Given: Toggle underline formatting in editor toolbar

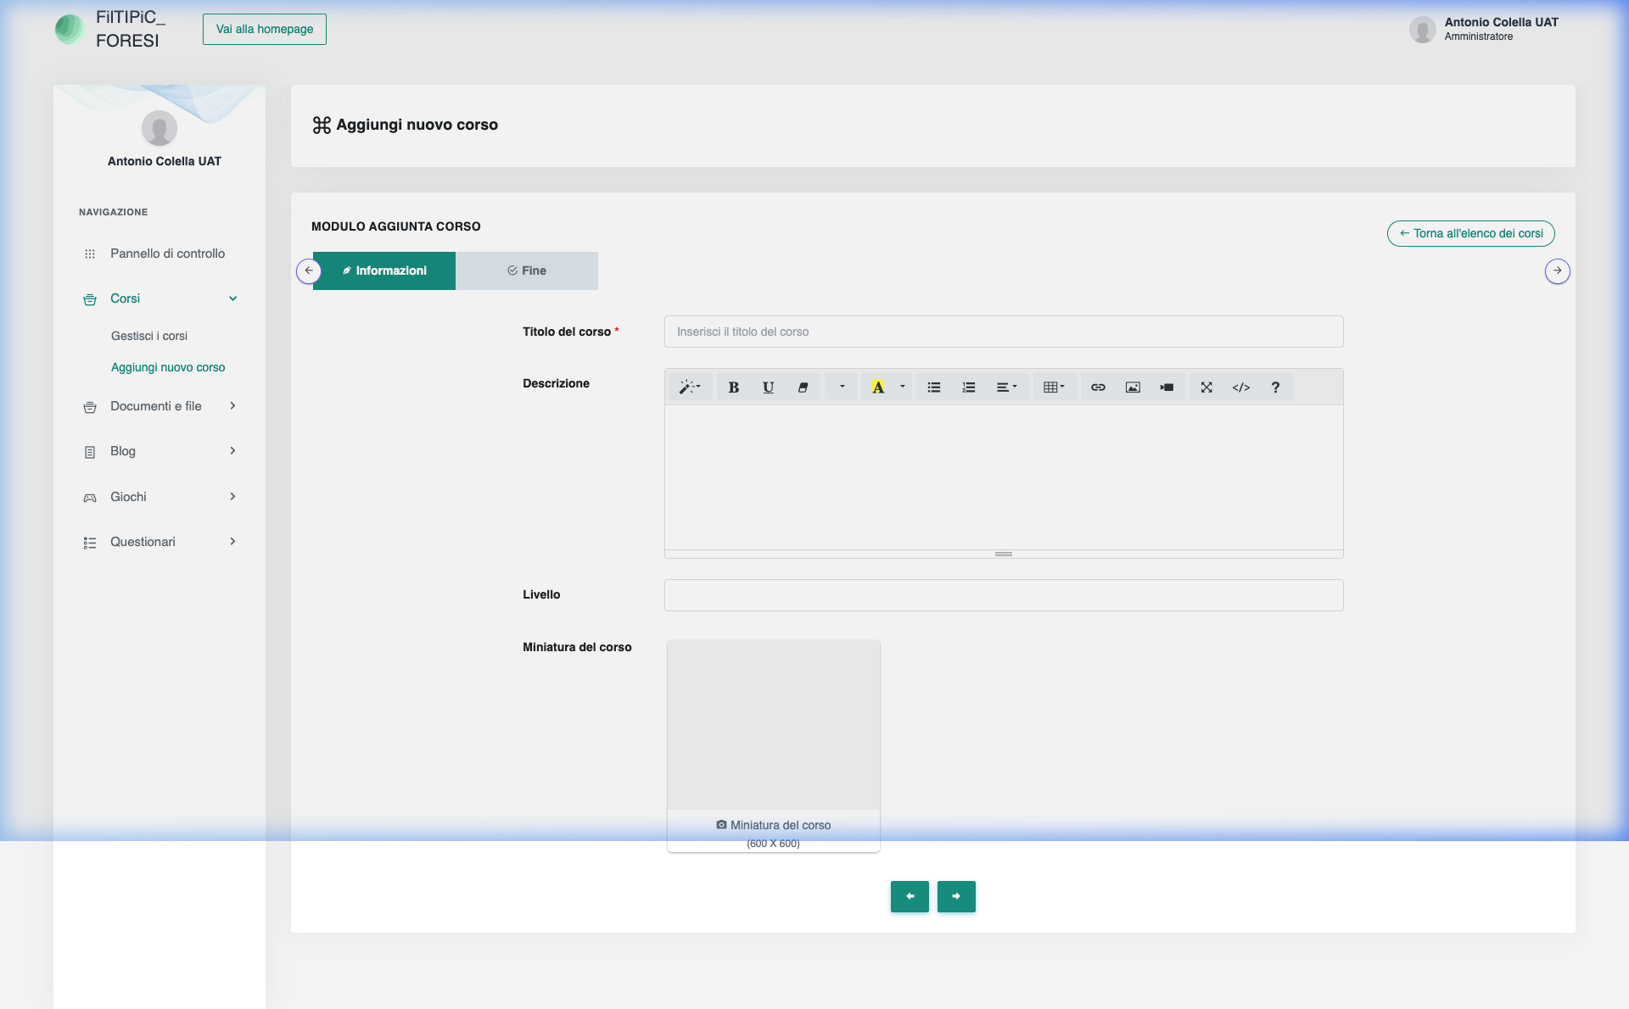Looking at the screenshot, I should pyautogui.click(x=768, y=387).
